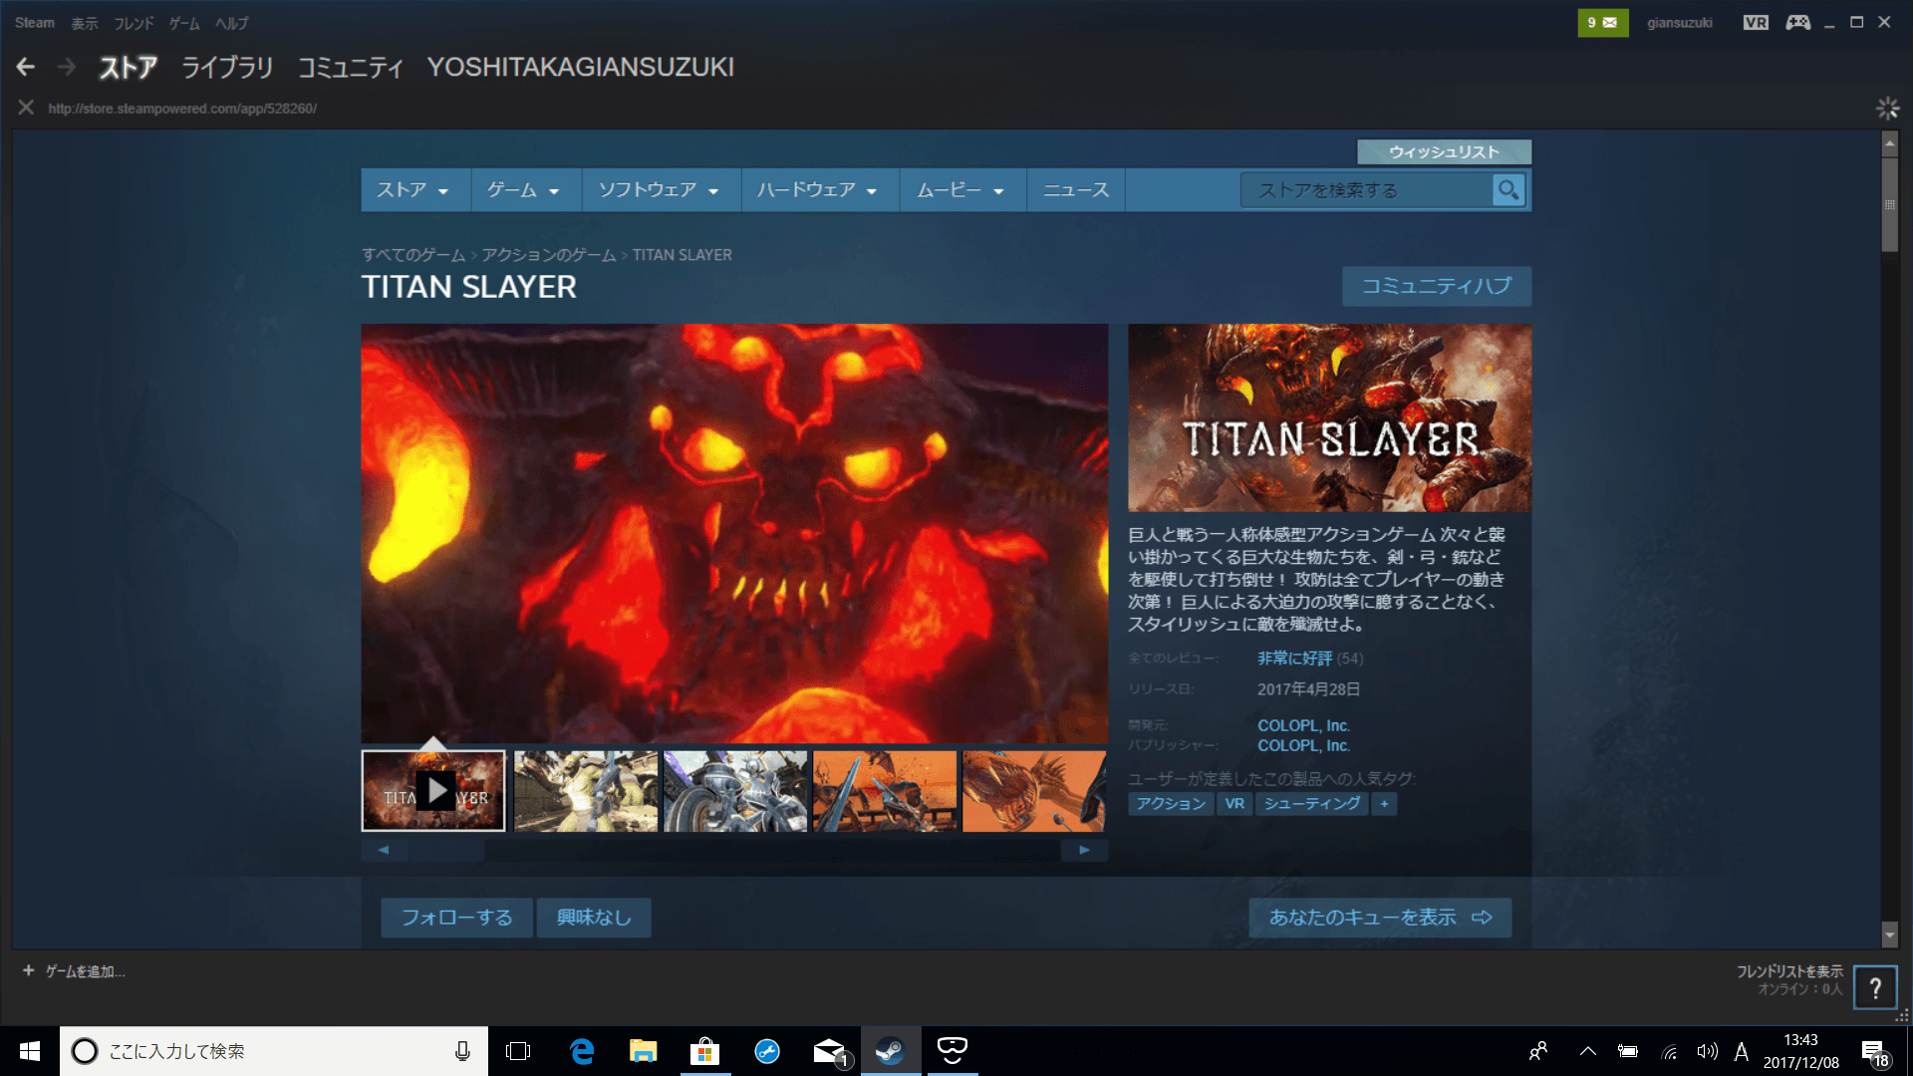This screenshot has width=1913, height=1076.
Task: Click the back navigation arrow
Action: 25,67
